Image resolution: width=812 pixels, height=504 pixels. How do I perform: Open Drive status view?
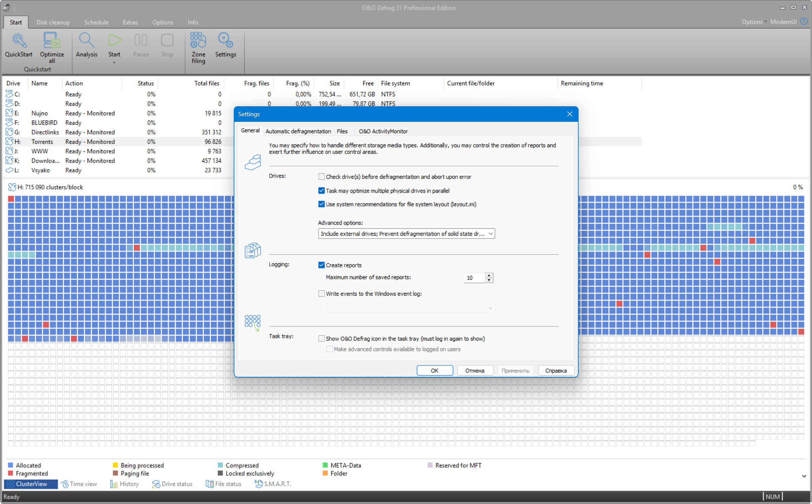pyautogui.click(x=172, y=484)
